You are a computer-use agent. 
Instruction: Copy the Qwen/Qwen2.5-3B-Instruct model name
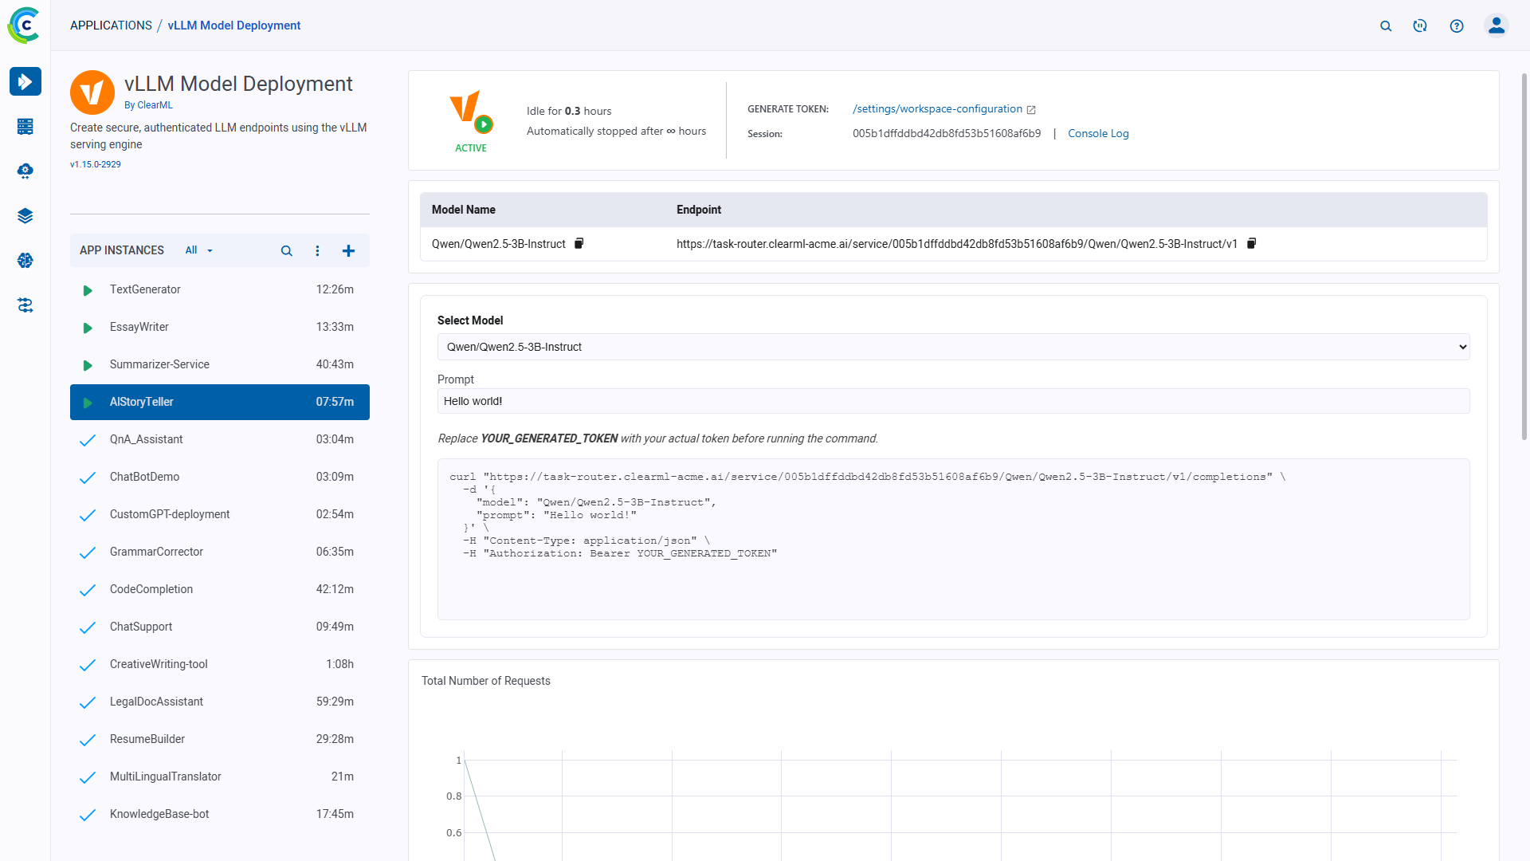click(578, 243)
